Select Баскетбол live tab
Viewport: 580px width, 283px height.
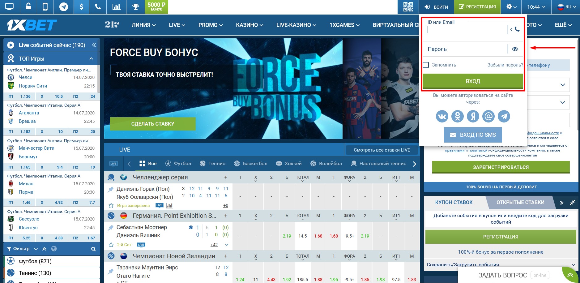(x=251, y=164)
